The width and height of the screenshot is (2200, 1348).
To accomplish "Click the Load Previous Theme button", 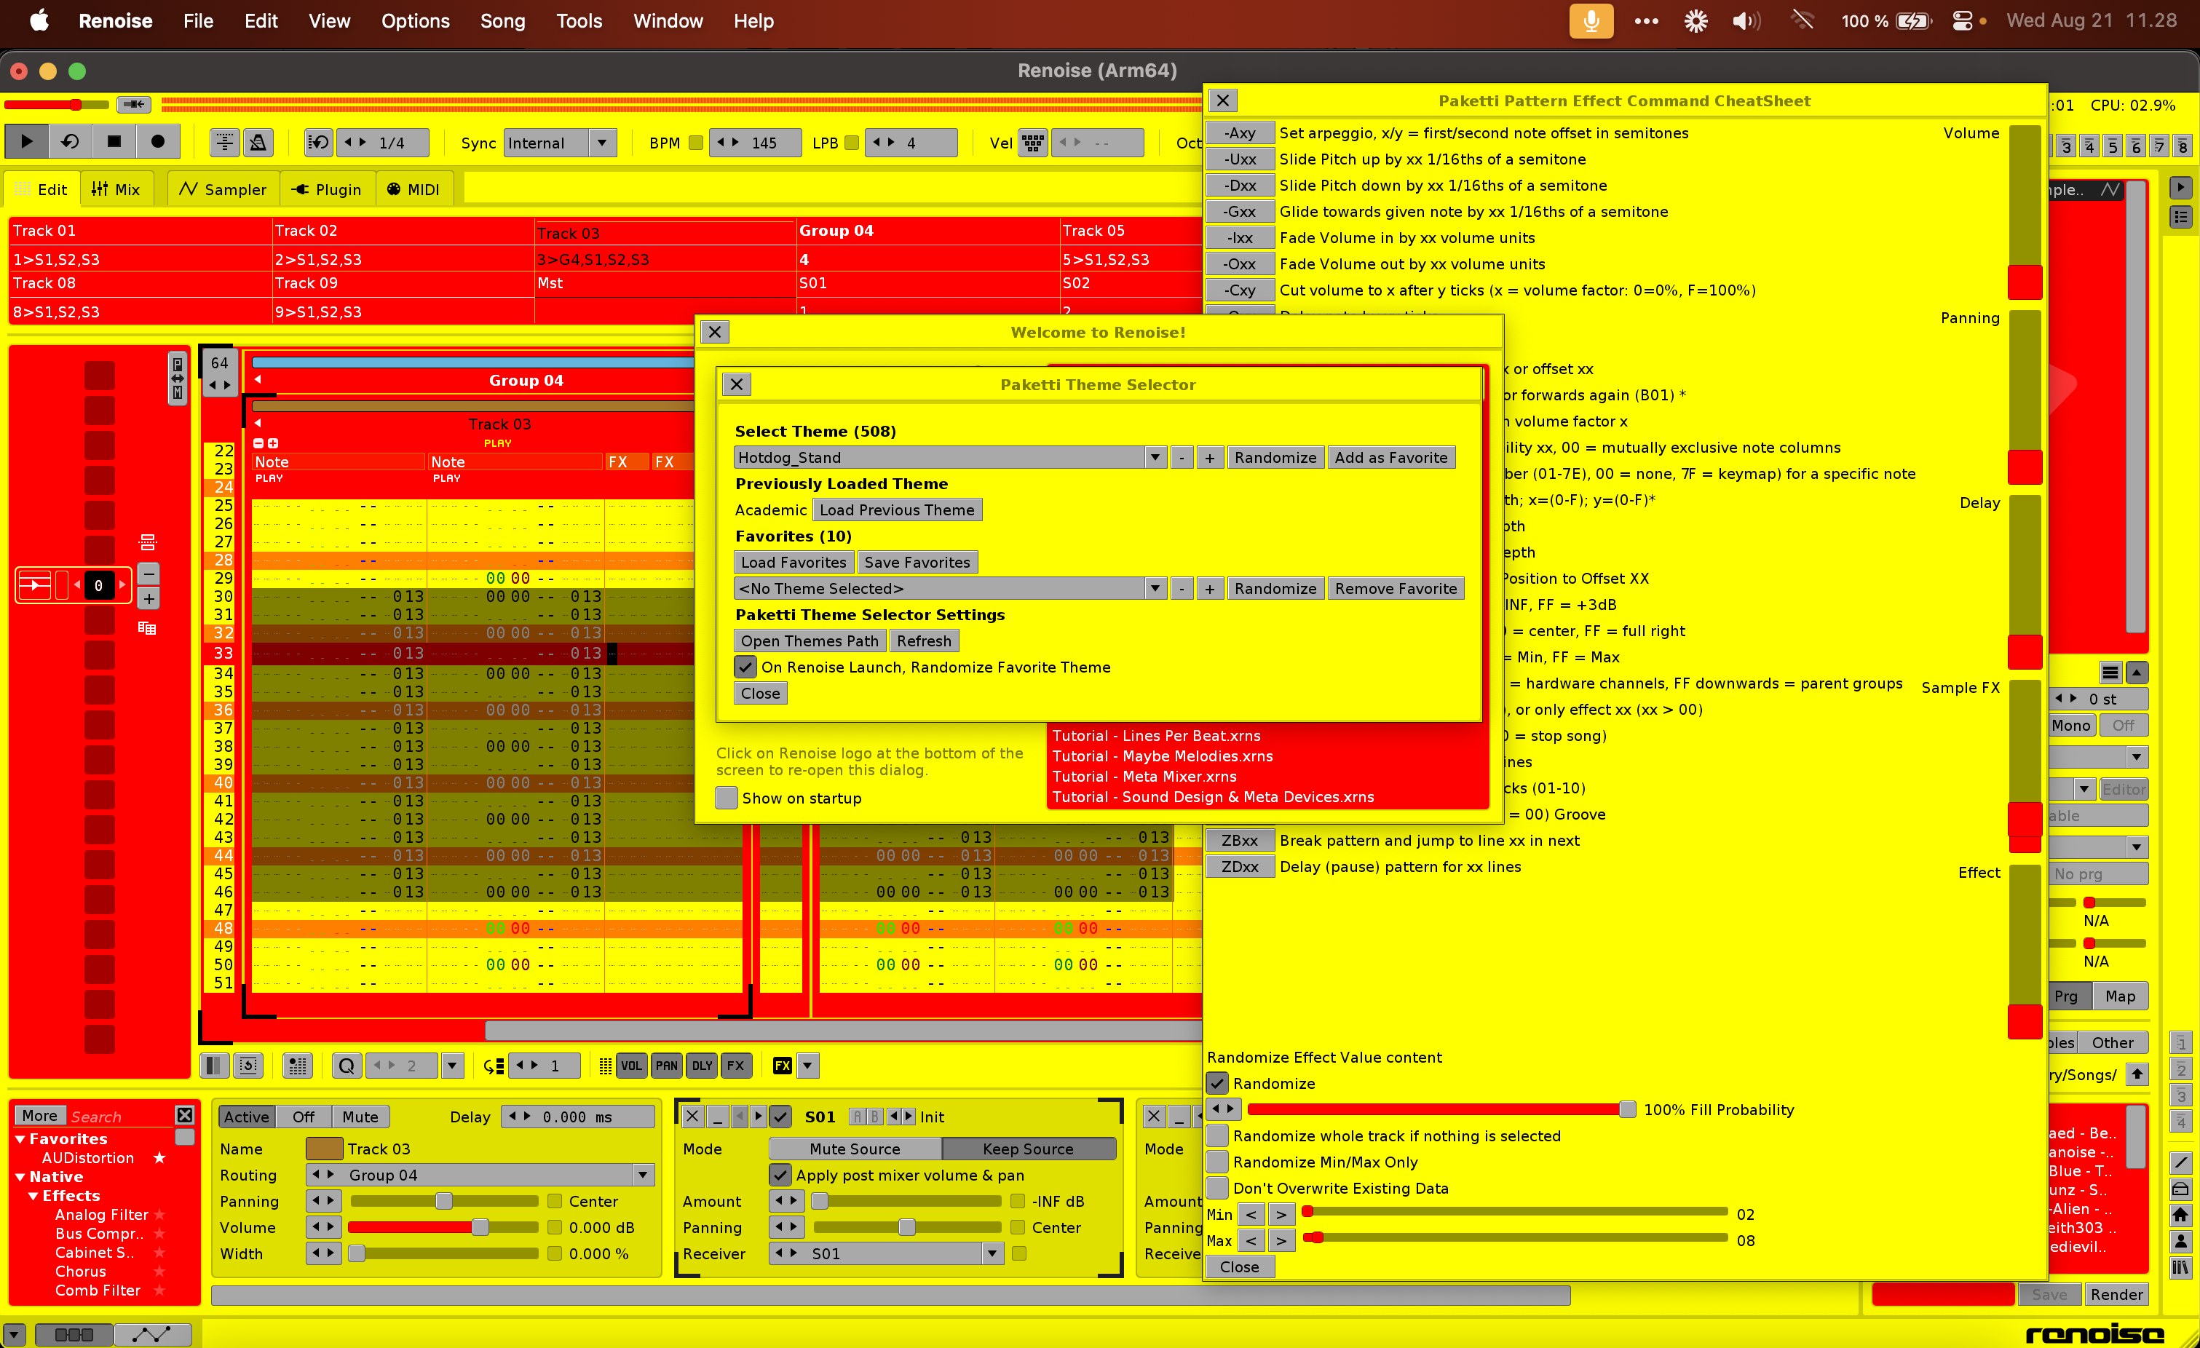I will pyautogui.click(x=896, y=510).
